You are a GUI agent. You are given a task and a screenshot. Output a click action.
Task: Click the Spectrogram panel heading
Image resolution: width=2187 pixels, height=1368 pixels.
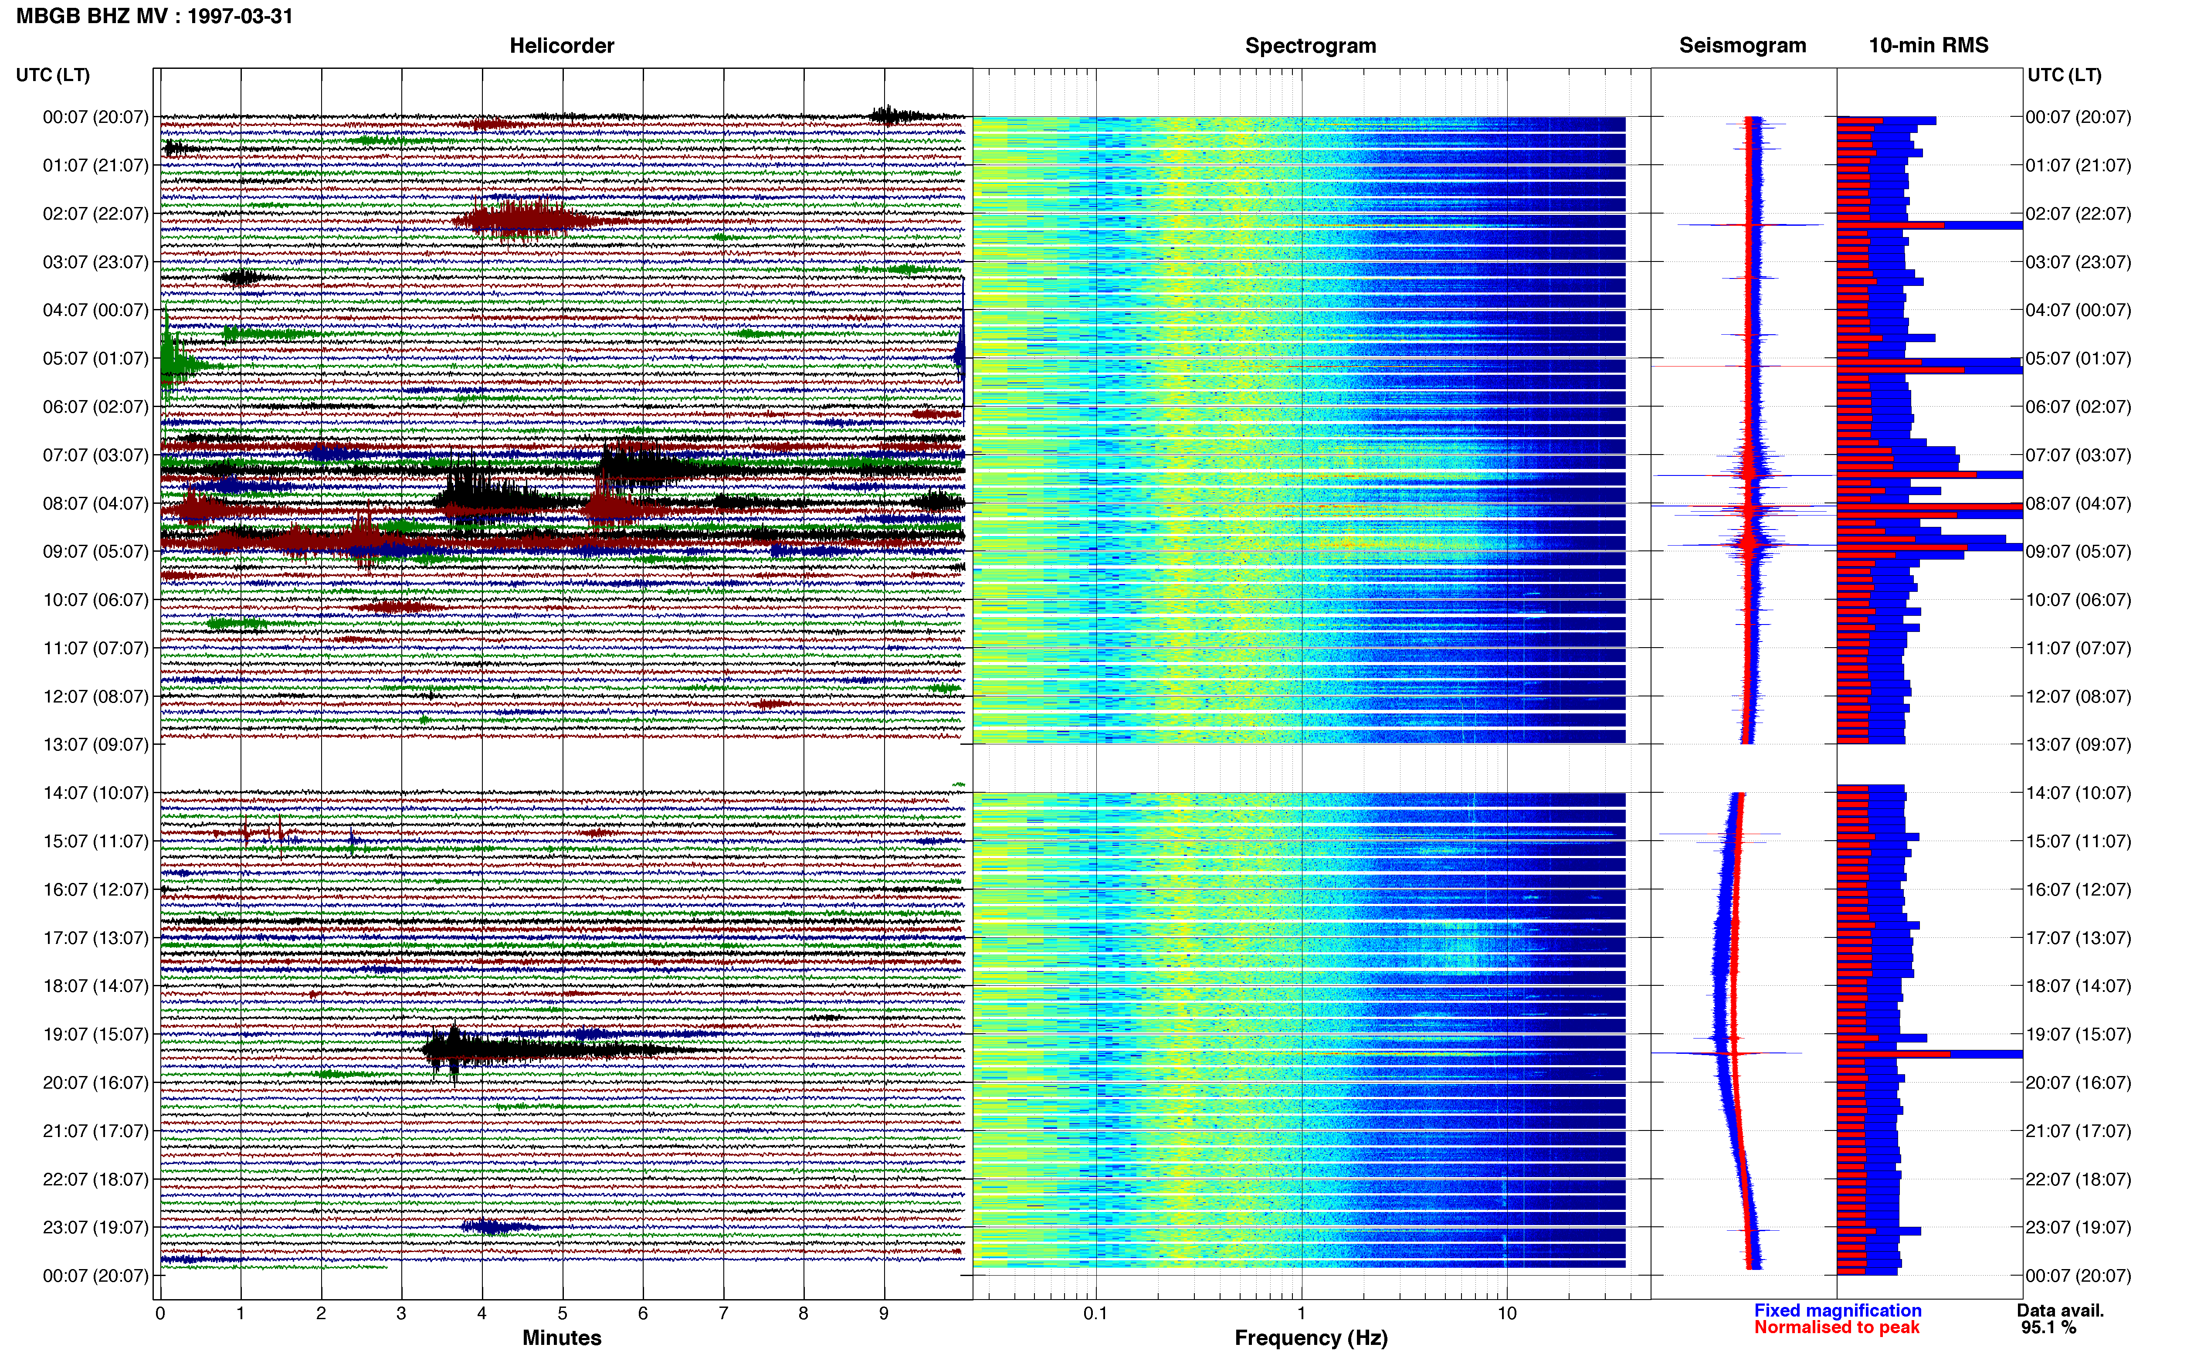pos(1311,46)
